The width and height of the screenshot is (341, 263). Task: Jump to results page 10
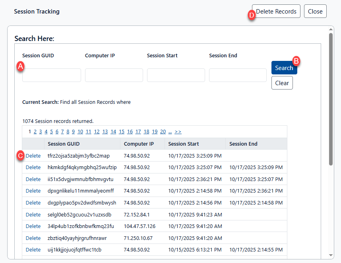[x=80, y=132]
